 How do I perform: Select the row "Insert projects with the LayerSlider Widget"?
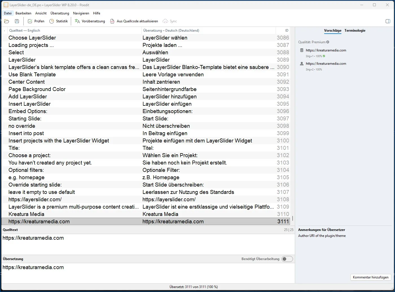pyautogui.click(x=146, y=140)
